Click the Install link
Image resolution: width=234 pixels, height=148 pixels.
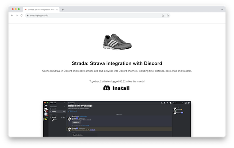121,88
